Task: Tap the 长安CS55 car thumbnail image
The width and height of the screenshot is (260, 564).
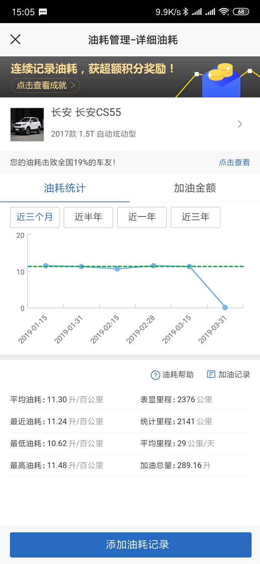Action: coord(27,125)
